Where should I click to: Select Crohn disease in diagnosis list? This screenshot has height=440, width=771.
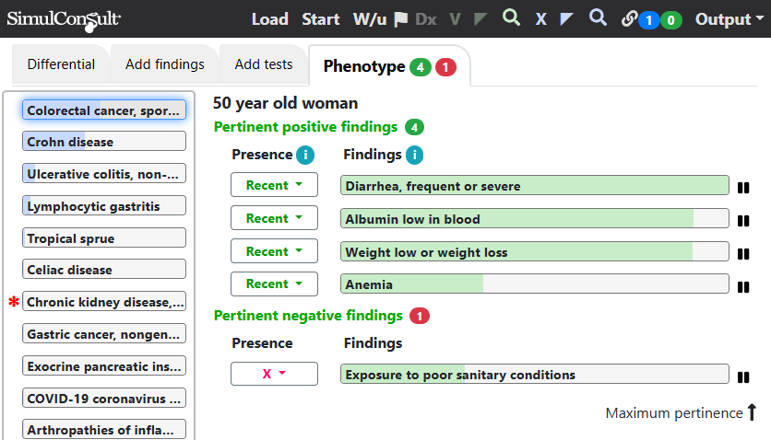(104, 141)
